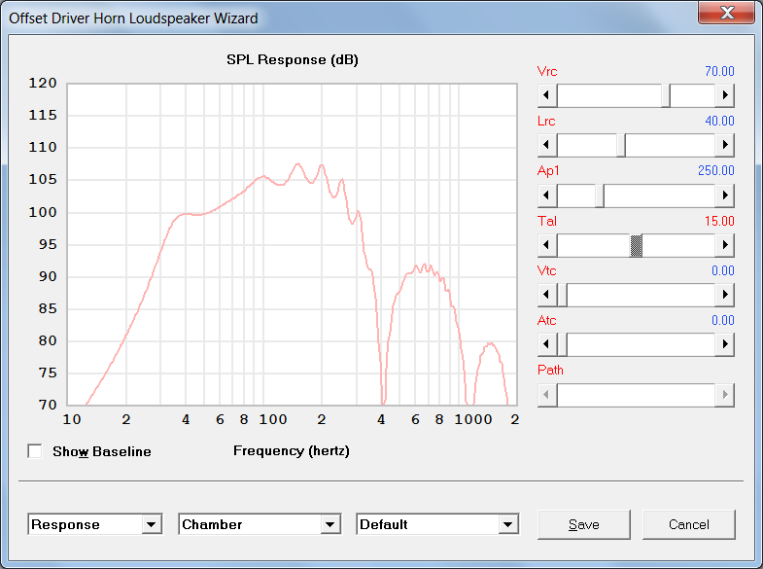
Task: Close the Offset Driver Horn Loudspeaker Wizard
Action: pyautogui.click(x=726, y=13)
